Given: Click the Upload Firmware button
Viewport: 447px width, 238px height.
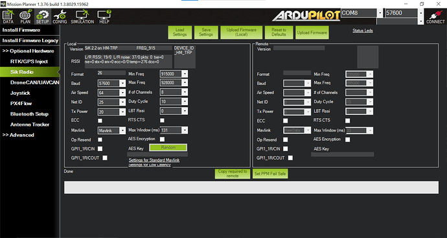Looking at the screenshot, I should [312, 32].
